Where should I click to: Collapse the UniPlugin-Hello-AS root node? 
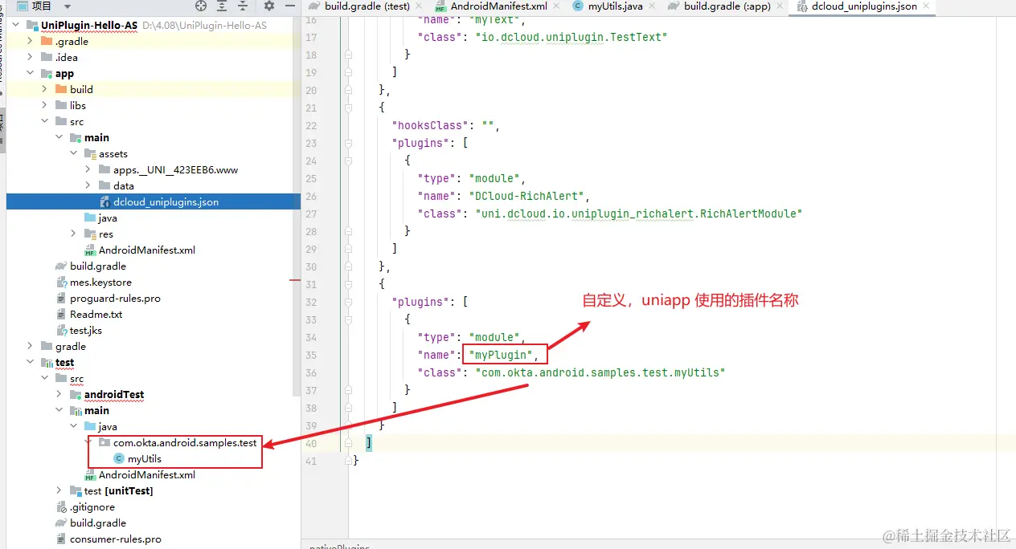(17, 25)
